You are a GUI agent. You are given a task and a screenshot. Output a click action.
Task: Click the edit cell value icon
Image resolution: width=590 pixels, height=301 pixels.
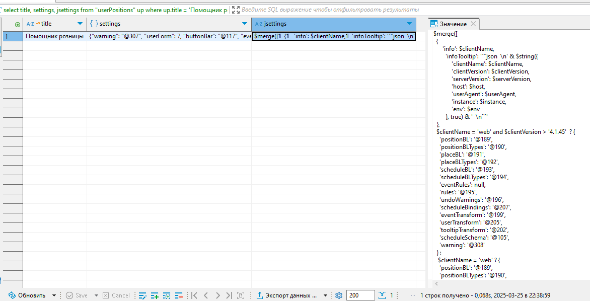142,295
